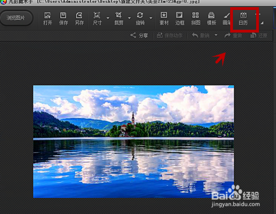Click the lake landscape image on the canvas
Screen dimensions: 276x214
(x=134, y=142)
